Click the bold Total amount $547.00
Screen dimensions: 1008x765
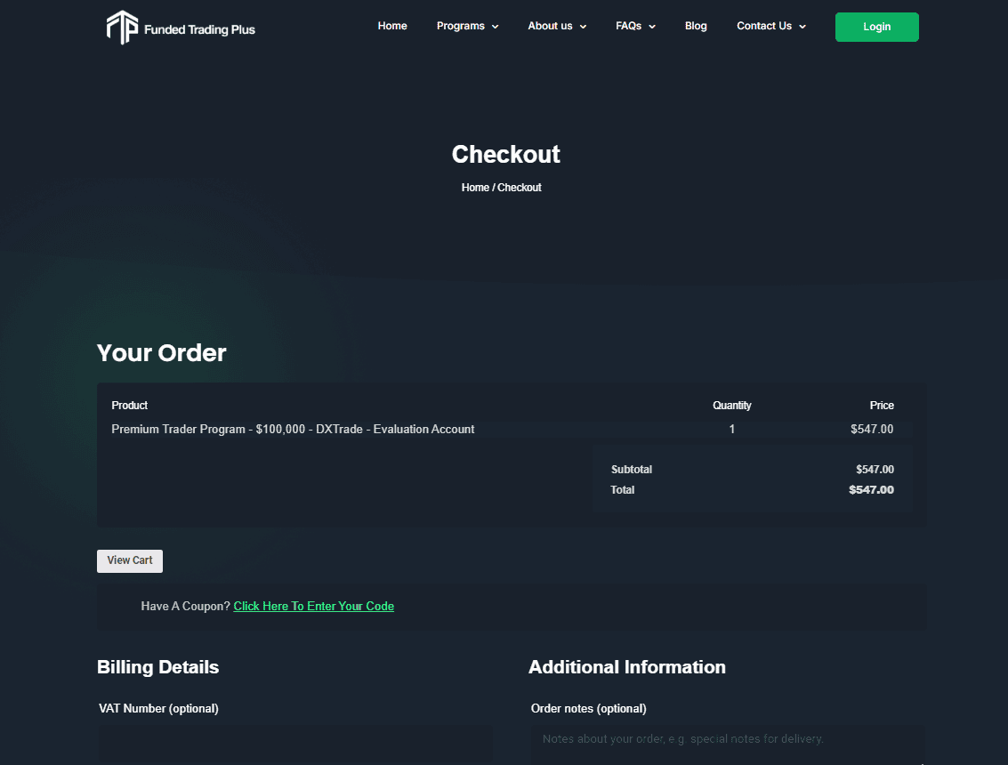(871, 490)
